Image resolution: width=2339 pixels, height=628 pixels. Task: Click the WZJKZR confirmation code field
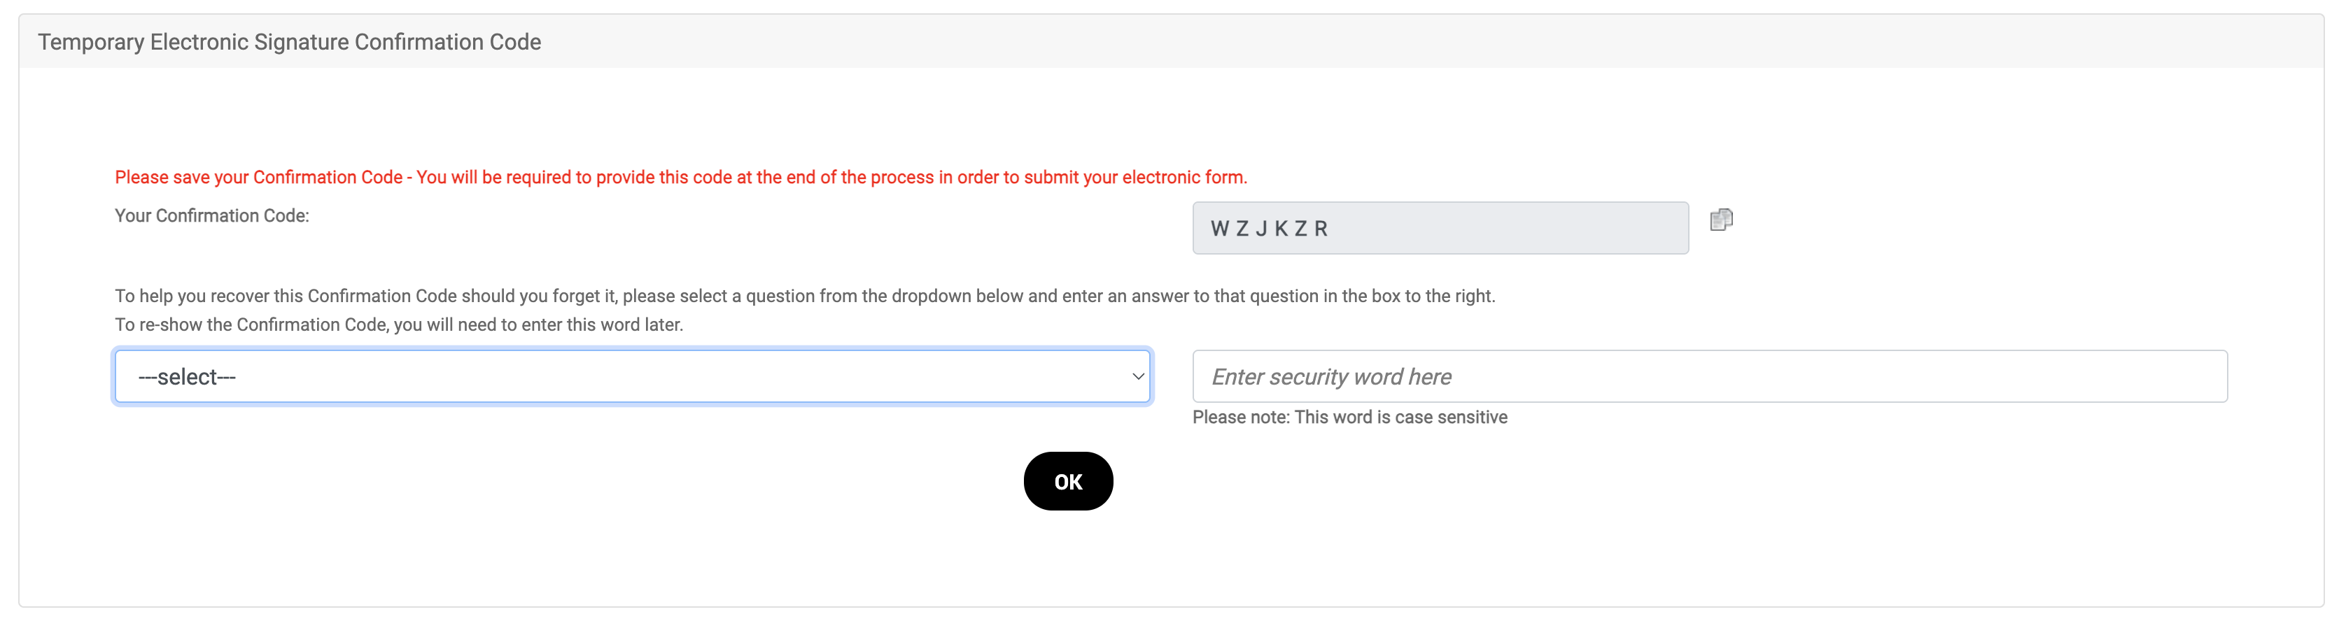(1440, 229)
